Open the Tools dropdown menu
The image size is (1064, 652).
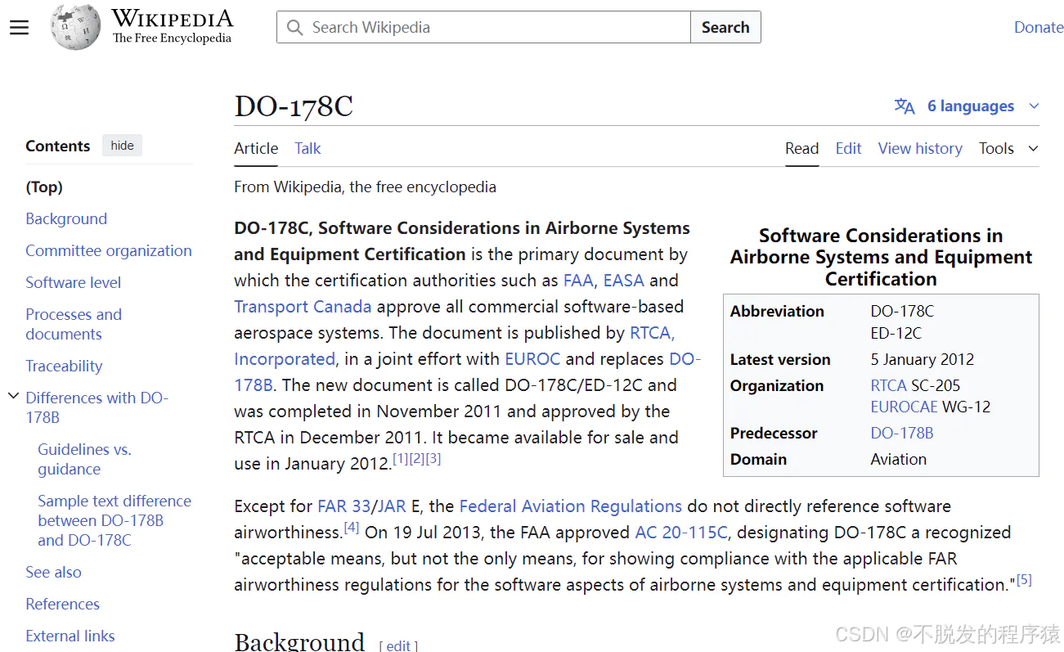pos(1008,148)
